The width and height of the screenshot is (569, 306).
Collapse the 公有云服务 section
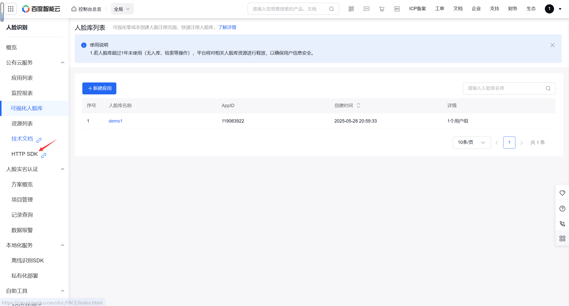point(62,63)
